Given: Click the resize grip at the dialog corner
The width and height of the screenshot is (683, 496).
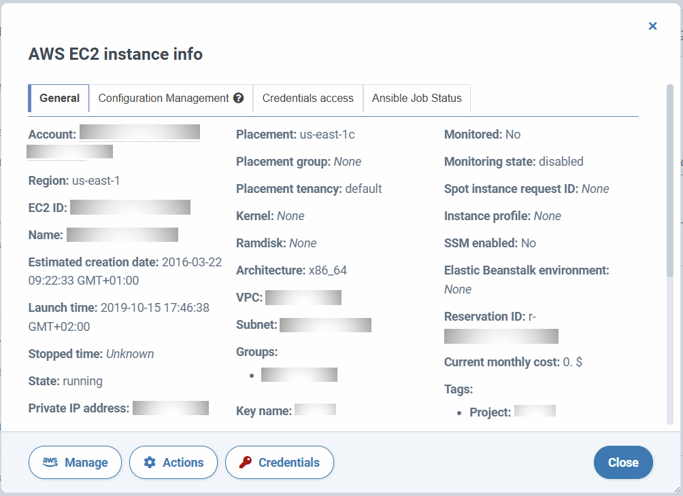Looking at the screenshot, I should click(676, 489).
